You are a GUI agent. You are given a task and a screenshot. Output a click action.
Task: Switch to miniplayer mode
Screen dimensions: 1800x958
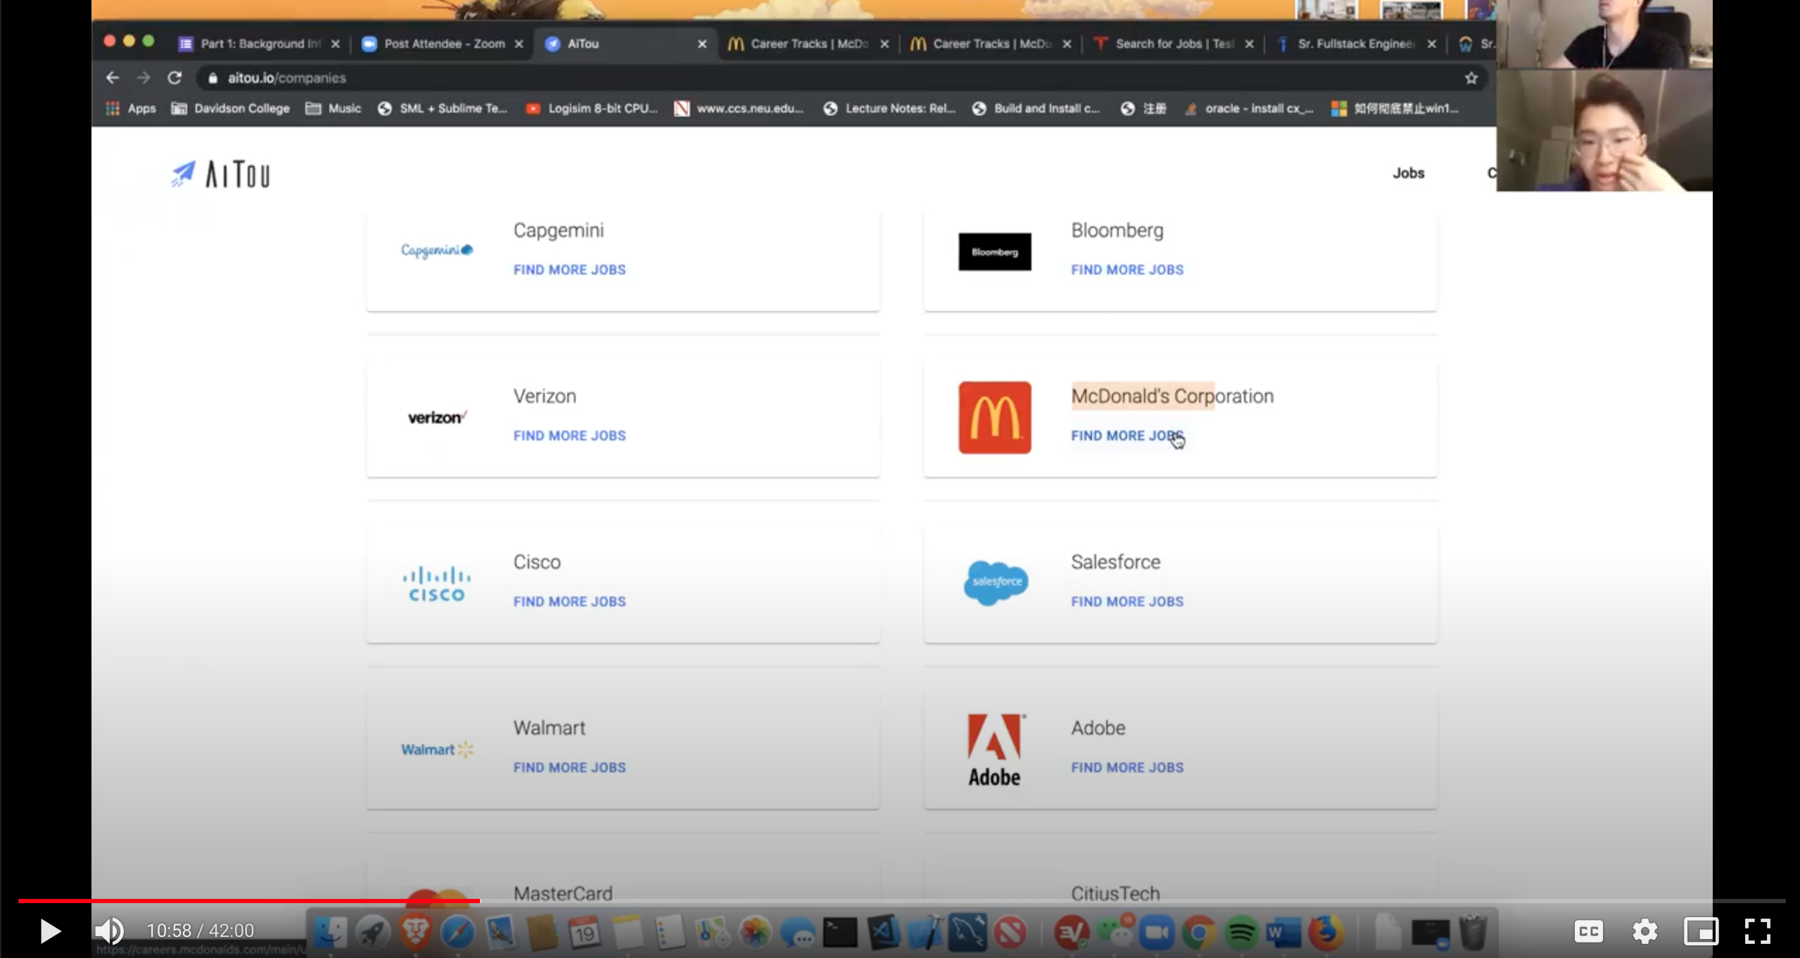(1700, 931)
